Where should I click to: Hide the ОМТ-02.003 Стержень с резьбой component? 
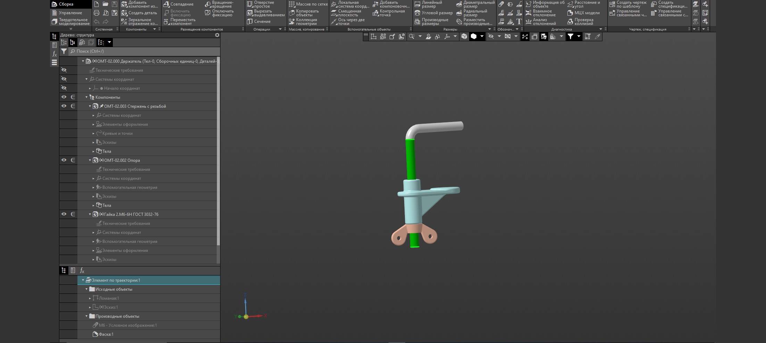(64, 106)
